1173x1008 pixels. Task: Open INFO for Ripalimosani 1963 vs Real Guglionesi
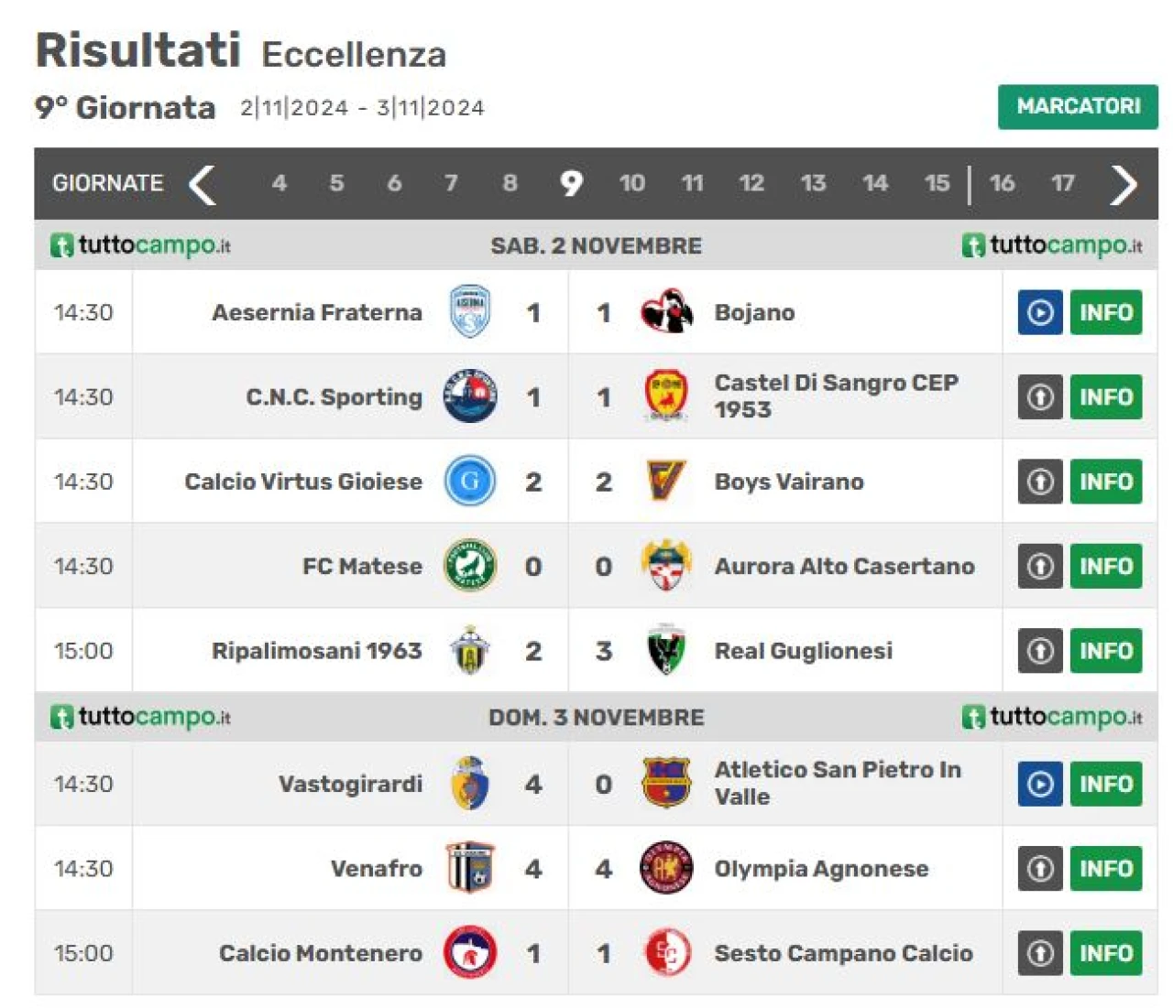1106,651
